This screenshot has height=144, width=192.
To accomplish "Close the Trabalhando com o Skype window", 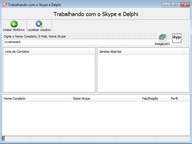I will [x=185, y=5].
